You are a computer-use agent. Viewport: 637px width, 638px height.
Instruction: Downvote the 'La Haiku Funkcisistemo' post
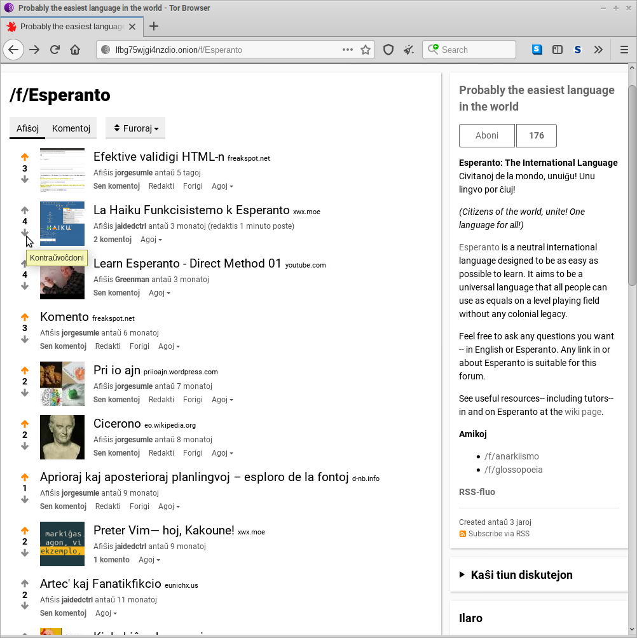(x=25, y=233)
